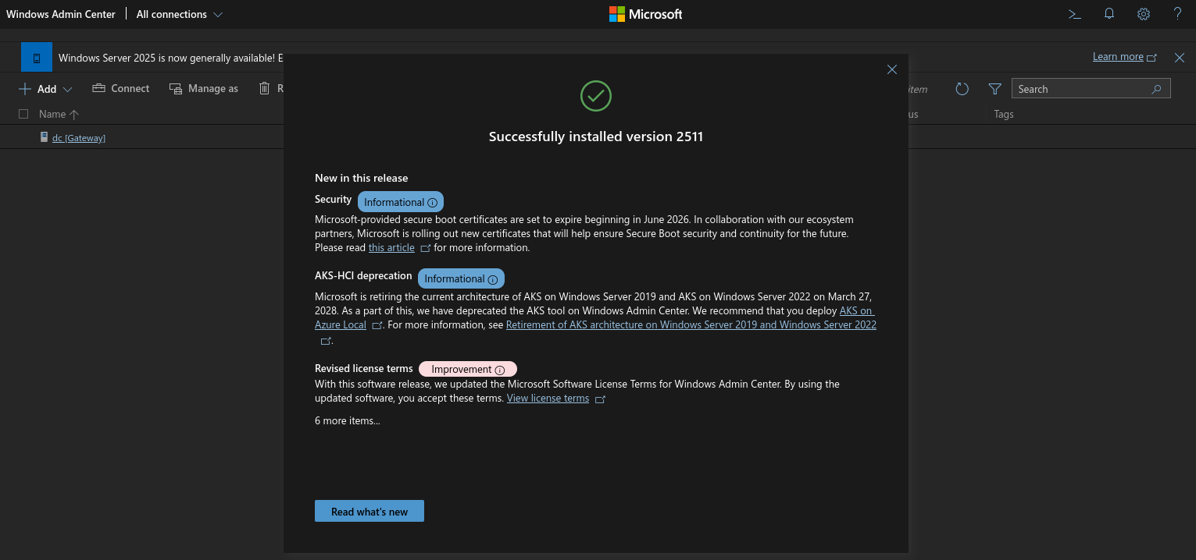The image size is (1196, 560).
Task: Click the Manage as toolbar button
Action: [203, 88]
